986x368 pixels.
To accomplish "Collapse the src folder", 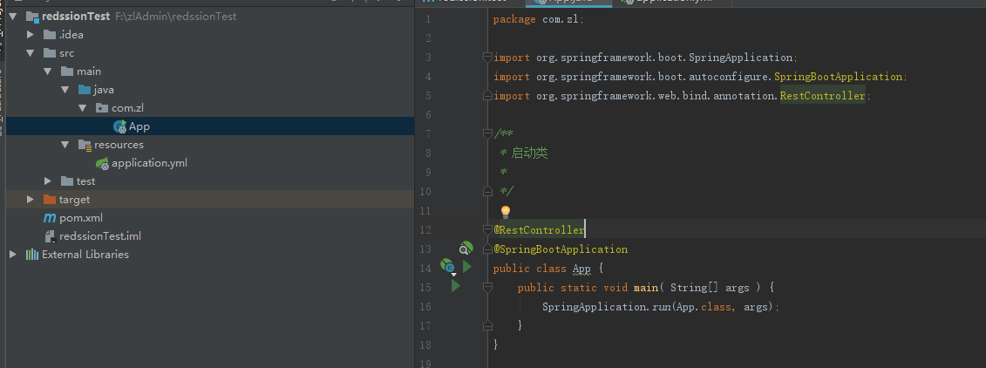I will click(x=31, y=53).
